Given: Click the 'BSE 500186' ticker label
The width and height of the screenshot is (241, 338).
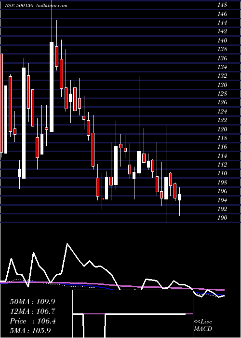Looking at the screenshot, I should 19,6.
